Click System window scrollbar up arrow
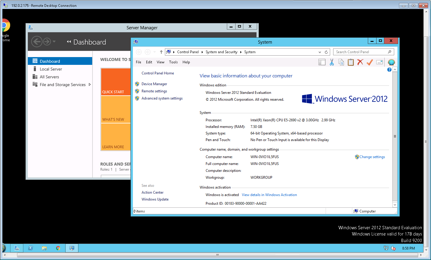 (x=395, y=69)
